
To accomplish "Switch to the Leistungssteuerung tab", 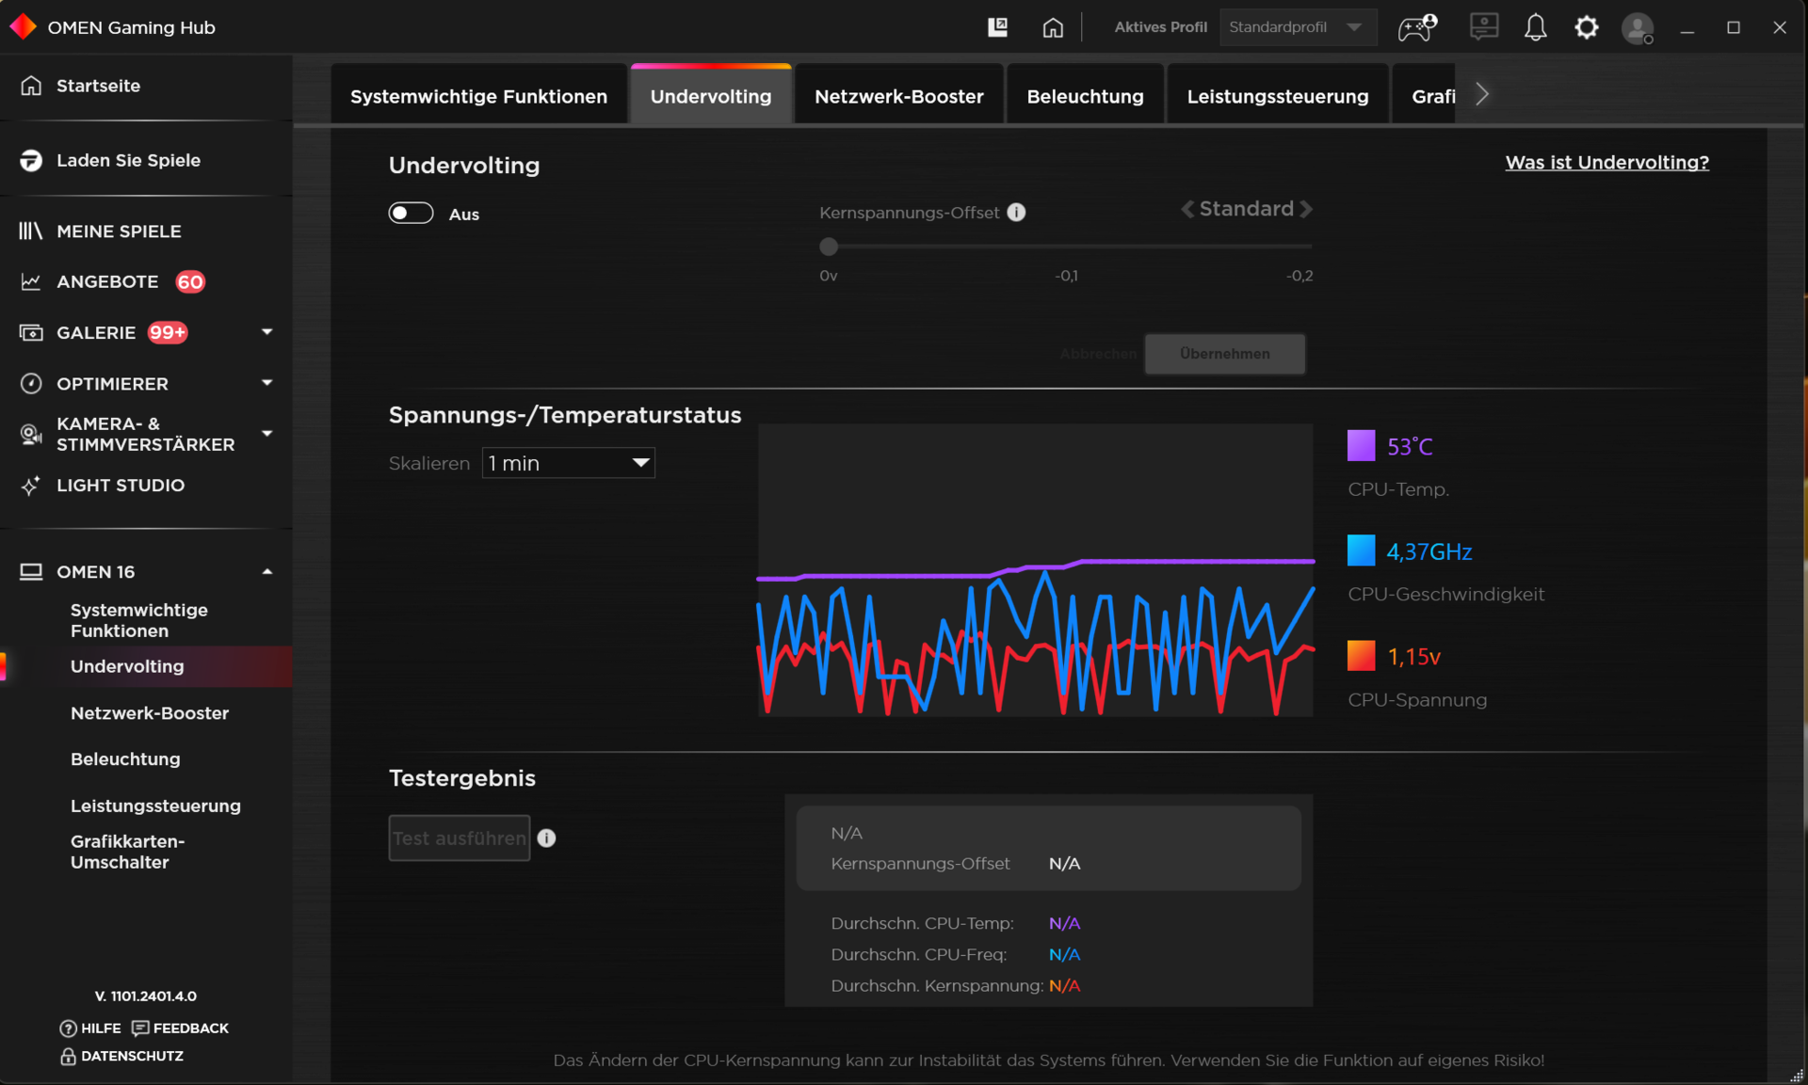I will [1277, 96].
